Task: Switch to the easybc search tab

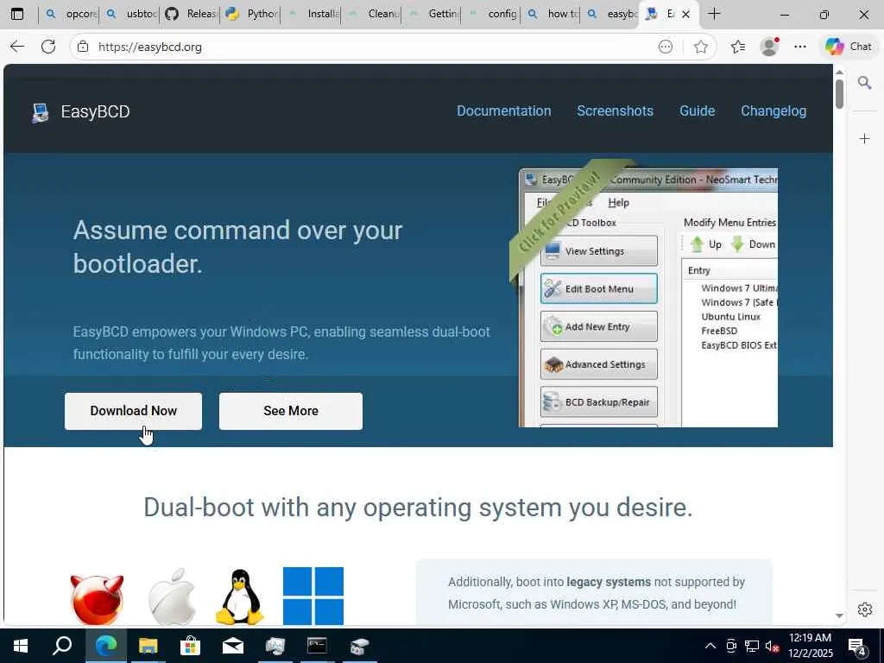Action: (612, 14)
